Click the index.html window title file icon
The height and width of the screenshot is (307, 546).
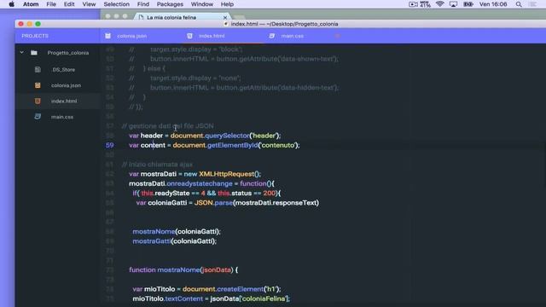tap(225, 24)
